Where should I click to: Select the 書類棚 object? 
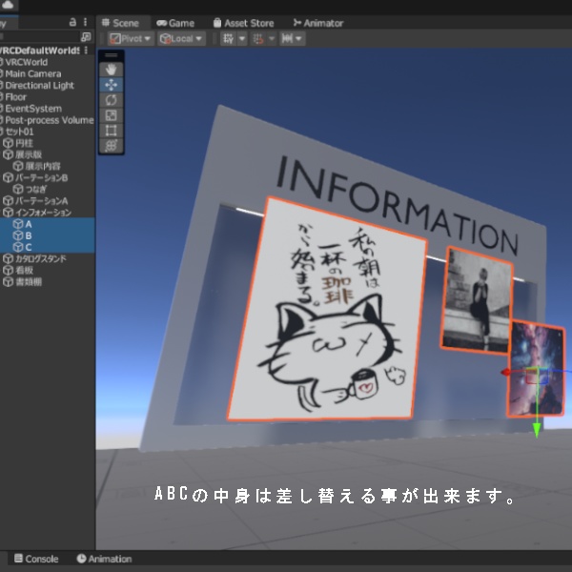tap(48, 282)
